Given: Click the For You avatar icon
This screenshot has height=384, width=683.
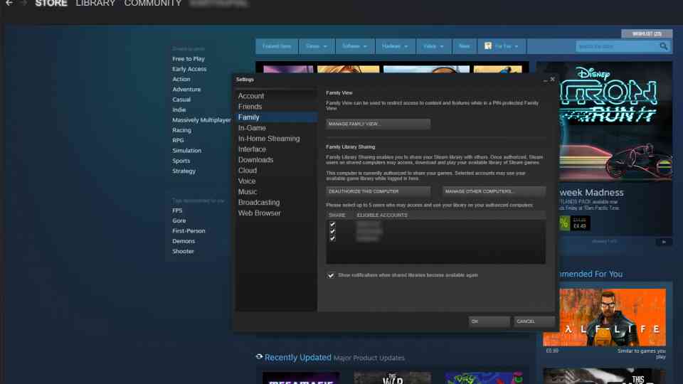Looking at the screenshot, I should click(x=488, y=46).
